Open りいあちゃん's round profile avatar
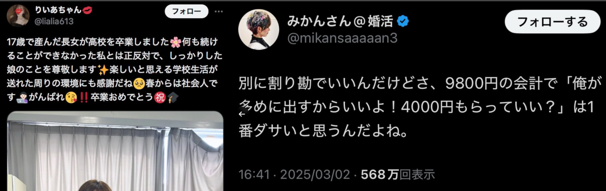 click(x=18, y=15)
